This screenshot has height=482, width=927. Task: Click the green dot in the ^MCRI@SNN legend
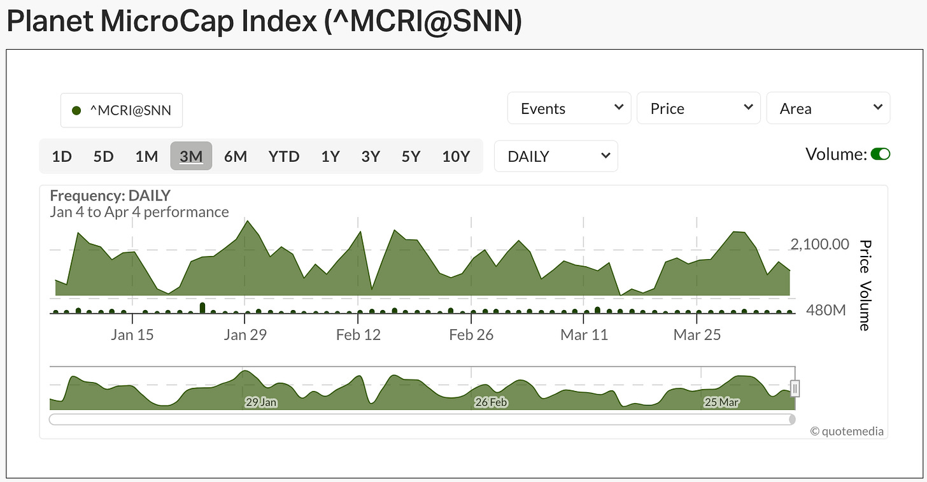[77, 111]
